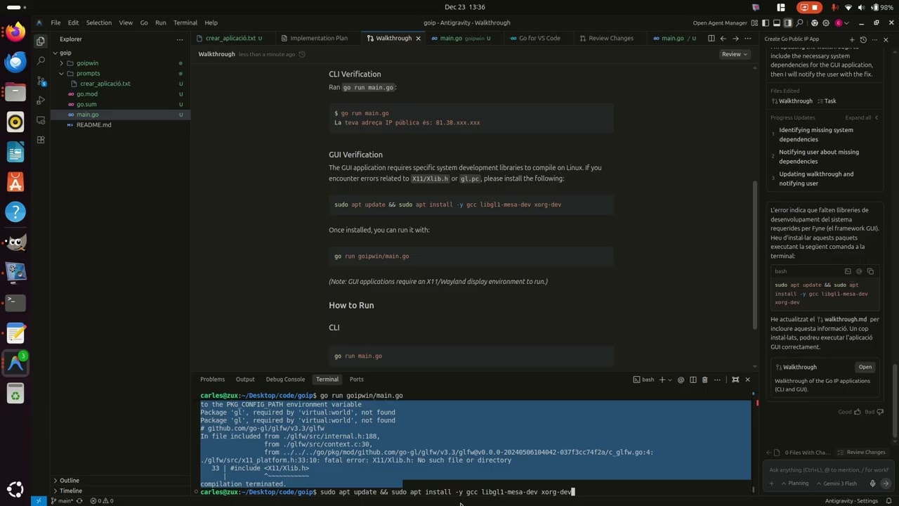Image resolution: width=899 pixels, height=506 pixels.
Task: Open the Planning mode selector
Action: (794, 484)
